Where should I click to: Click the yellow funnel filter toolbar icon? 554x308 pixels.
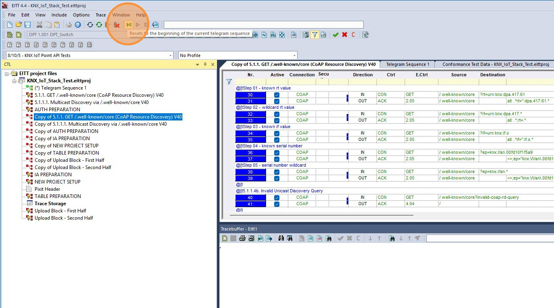315,35
